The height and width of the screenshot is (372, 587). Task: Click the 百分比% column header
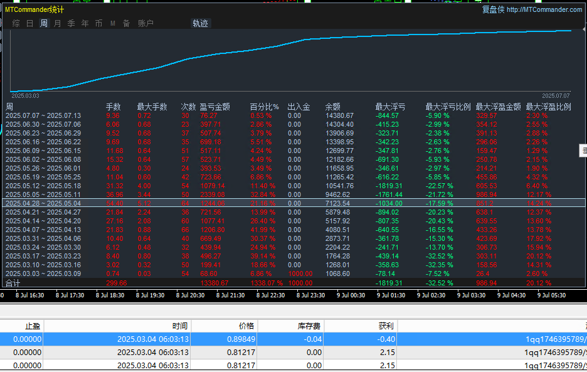pyautogui.click(x=264, y=107)
